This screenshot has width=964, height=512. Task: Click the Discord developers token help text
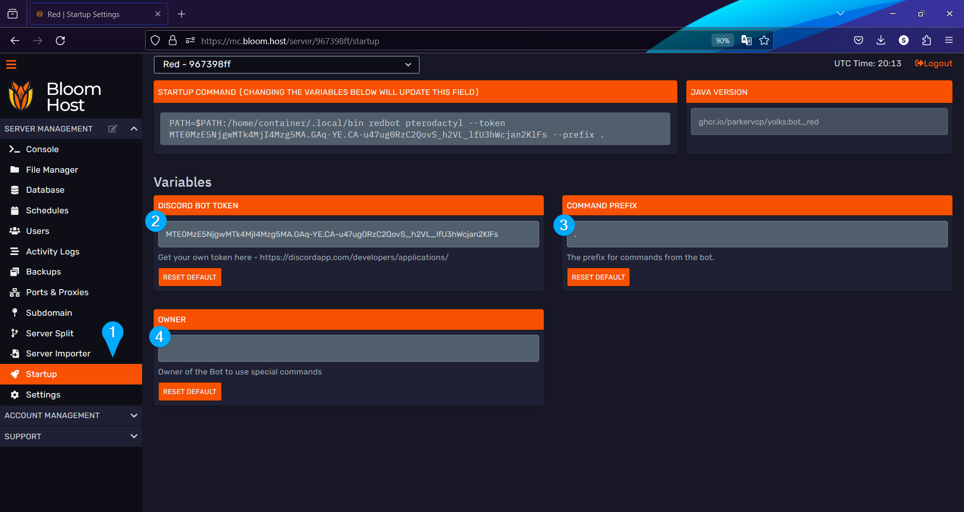303,258
